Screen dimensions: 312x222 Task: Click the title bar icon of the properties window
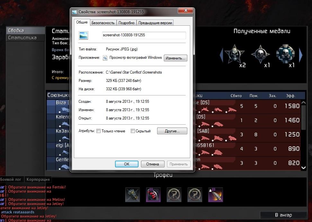point(74,12)
